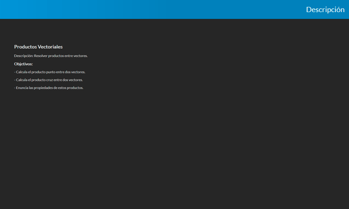
Task: Select the Productos Vectoriales heading
Action: click(38, 47)
